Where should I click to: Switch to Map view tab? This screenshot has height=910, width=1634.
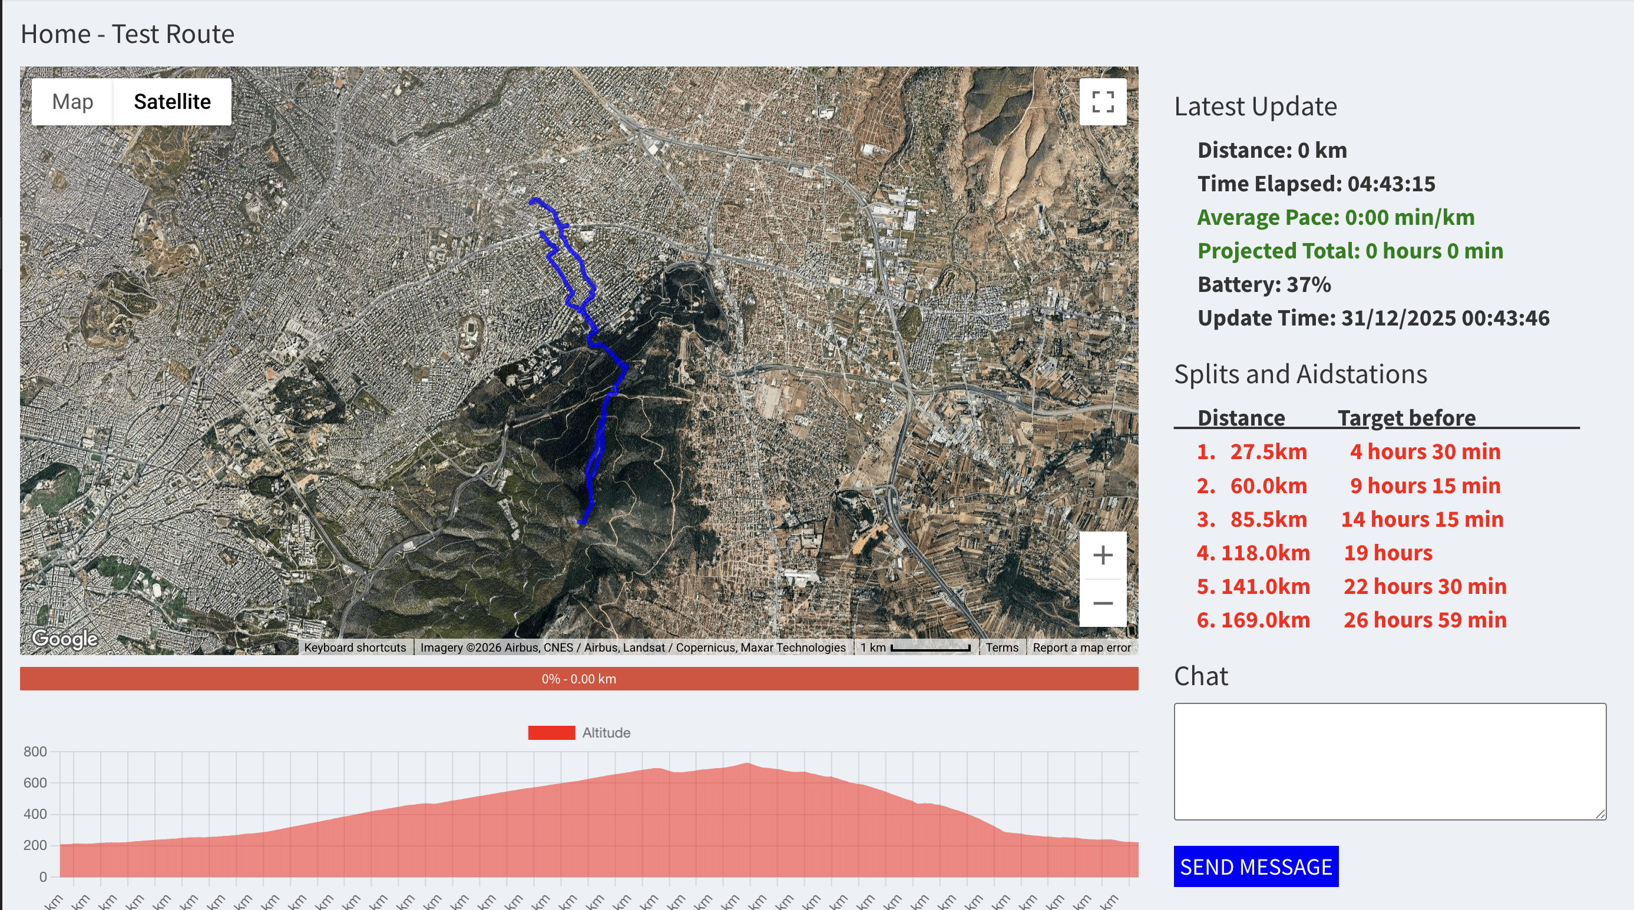click(x=72, y=101)
